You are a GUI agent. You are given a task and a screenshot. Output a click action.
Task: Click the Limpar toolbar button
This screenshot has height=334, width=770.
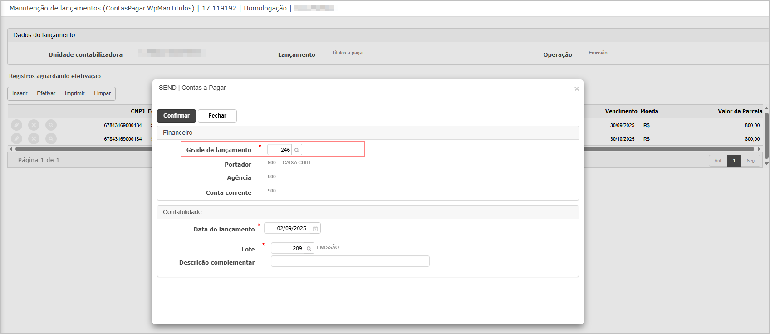click(x=103, y=93)
